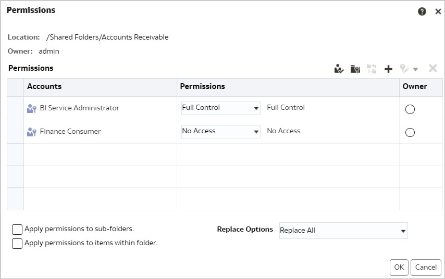Image resolution: width=445 pixels, height=279 pixels.
Task: Select Finance Consumer row header
Action: (x=15, y=132)
